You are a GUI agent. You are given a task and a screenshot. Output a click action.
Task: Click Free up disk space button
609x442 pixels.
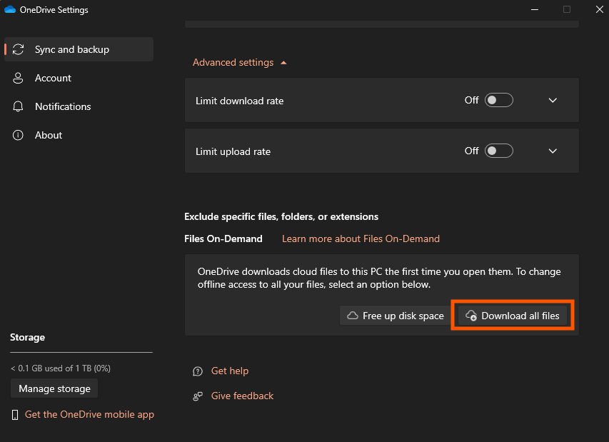point(395,316)
